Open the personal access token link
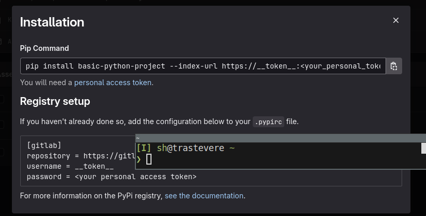 pyautogui.click(x=113, y=83)
